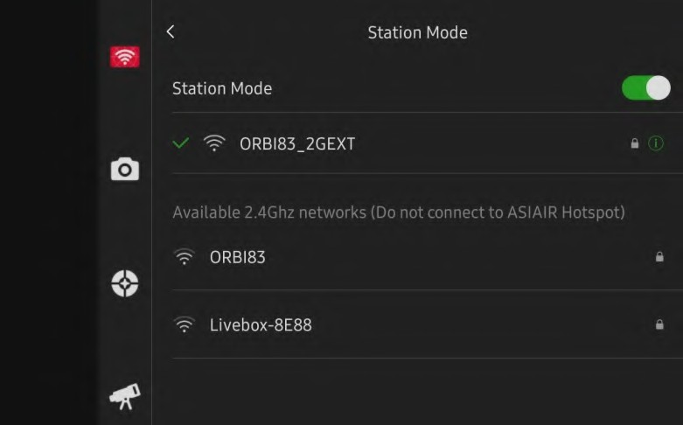Click the lock icon on ORBI83 row
The image size is (683, 425).
click(x=659, y=257)
